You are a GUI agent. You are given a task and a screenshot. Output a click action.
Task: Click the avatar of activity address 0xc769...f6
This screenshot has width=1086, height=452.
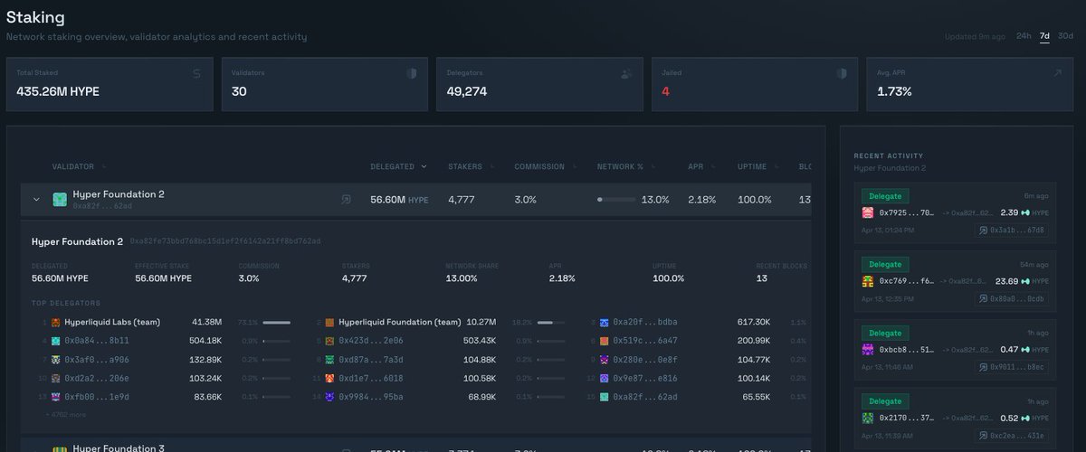pos(868,281)
